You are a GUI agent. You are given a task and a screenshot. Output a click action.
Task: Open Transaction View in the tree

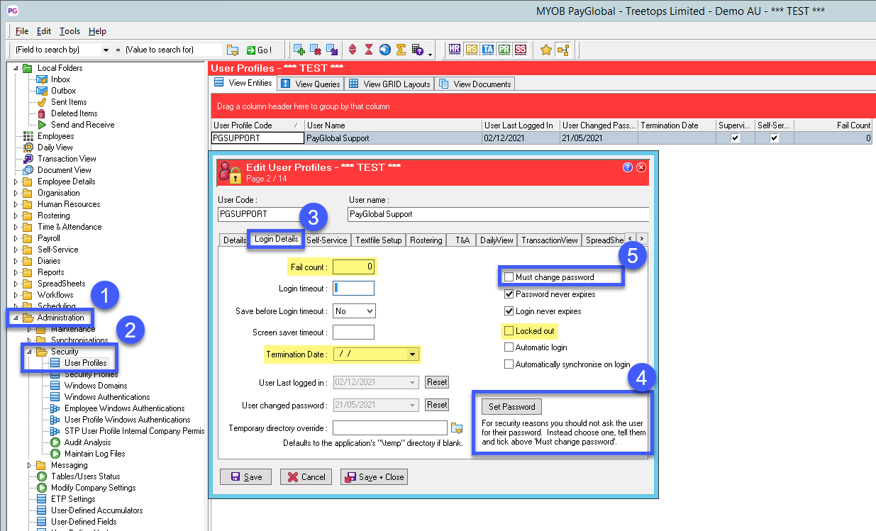point(67,159)
